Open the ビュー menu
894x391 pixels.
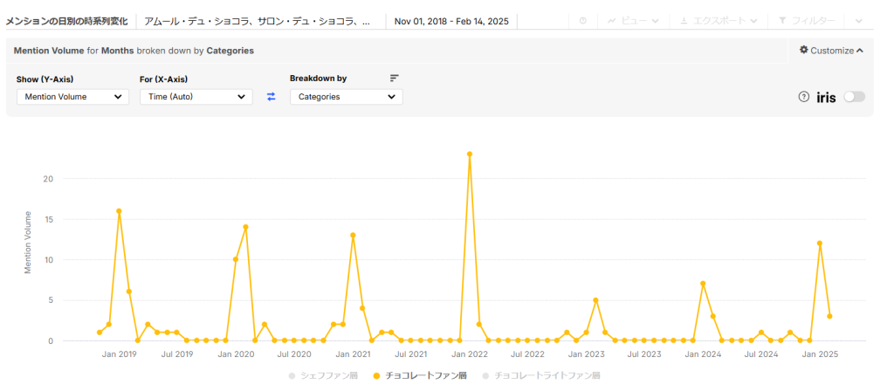634,21
